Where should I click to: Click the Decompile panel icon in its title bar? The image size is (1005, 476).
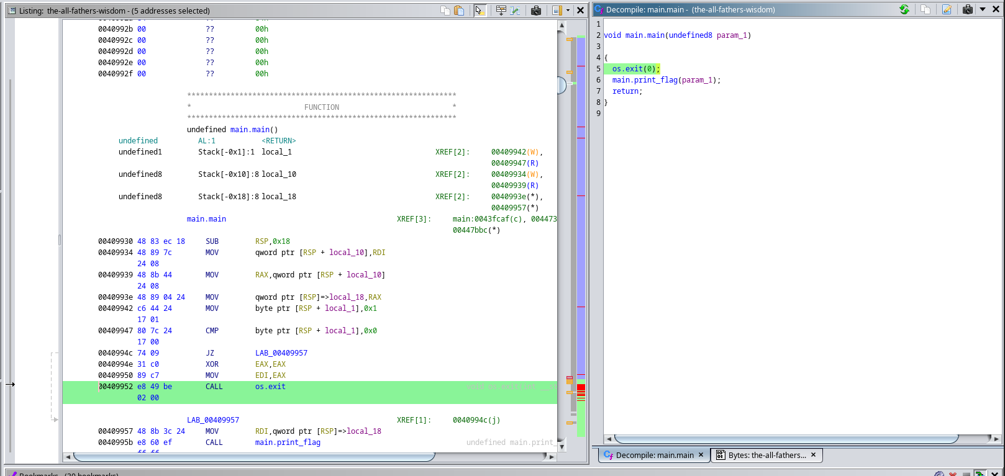[x=599, y=9]
